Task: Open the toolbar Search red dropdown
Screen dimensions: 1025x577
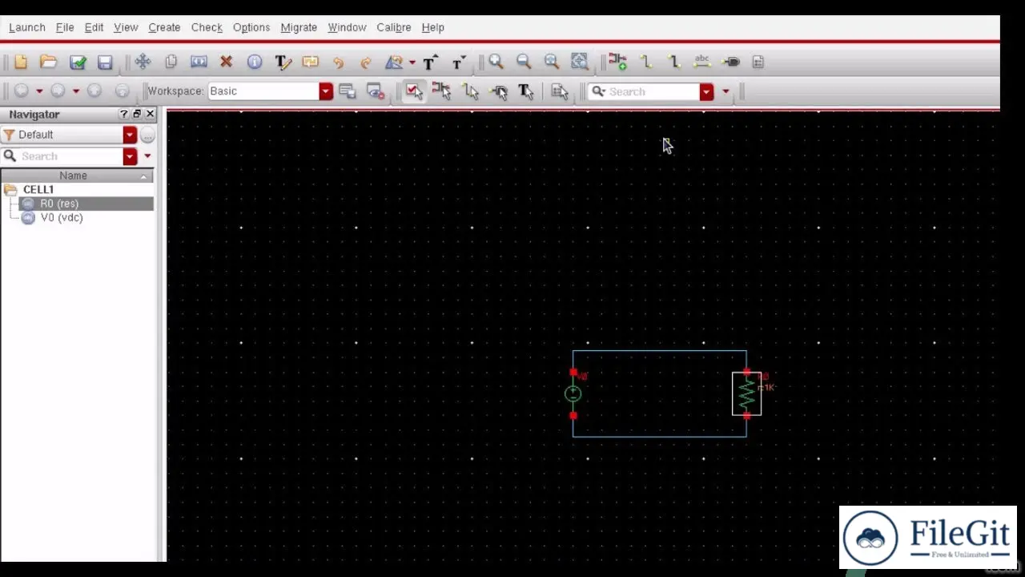Action: point(706,91)
